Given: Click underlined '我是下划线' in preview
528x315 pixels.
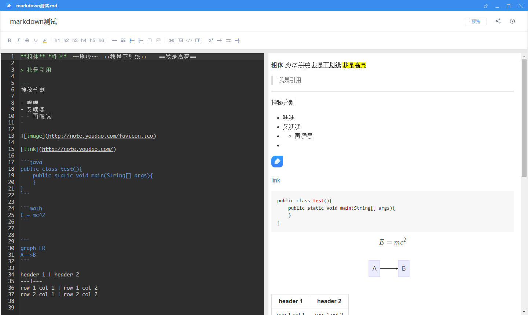Looking at the screenshot, I should 326,65.
